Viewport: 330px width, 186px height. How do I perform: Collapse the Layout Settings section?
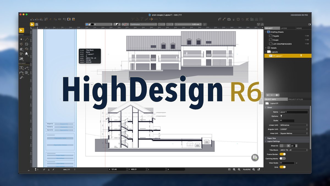click(266, 141)
